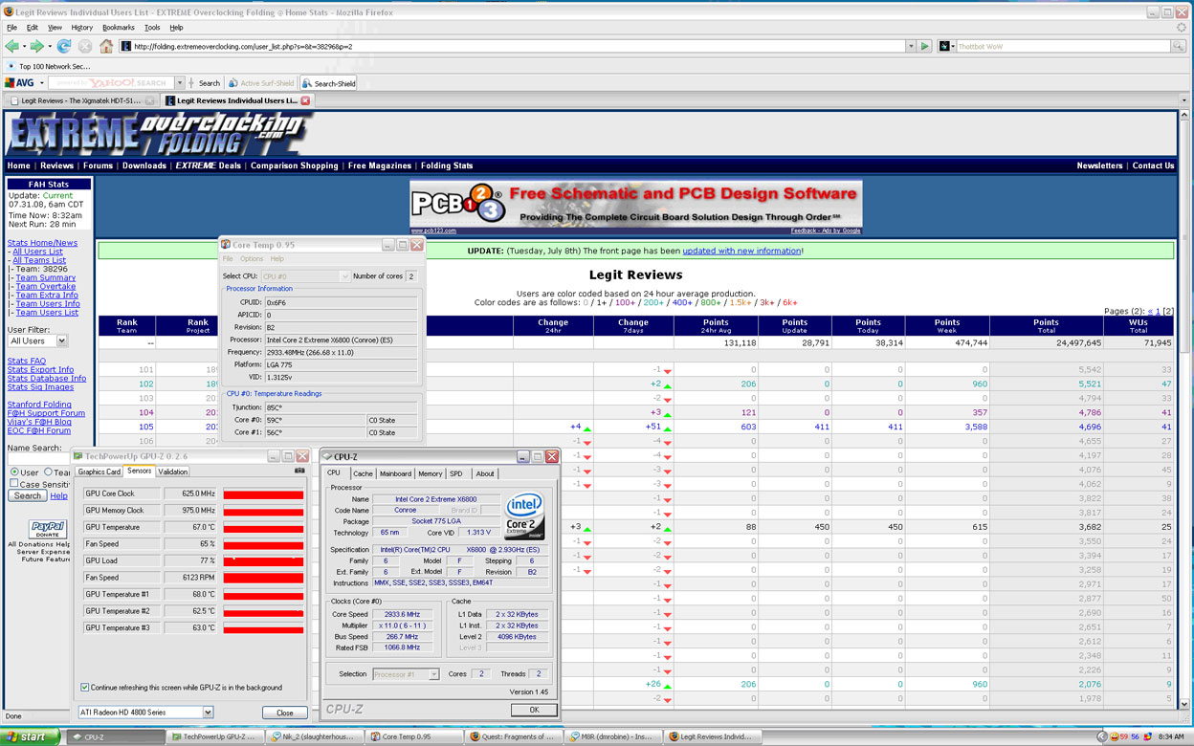Open the AVG toolbar dropdown arrow
Viewport: 1194px width, 746px height.
41,83
